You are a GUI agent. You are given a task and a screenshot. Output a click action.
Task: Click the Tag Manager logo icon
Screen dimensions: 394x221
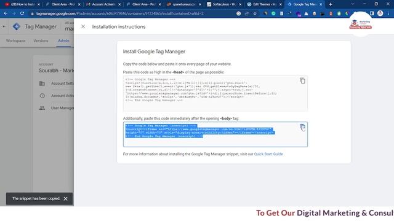pos(17,26)
